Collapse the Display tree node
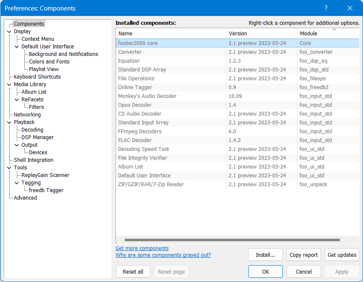The image size is (363, 282). click(x=9, y=32)
